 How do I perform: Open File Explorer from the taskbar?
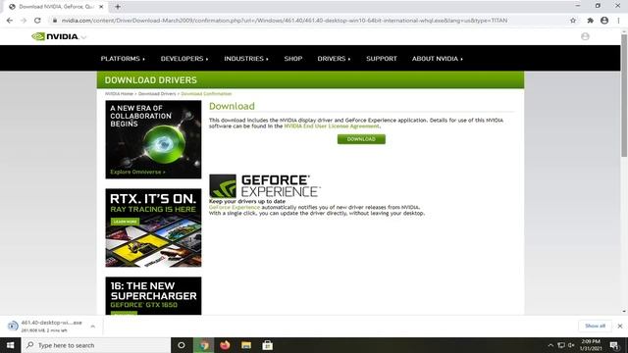pos(246,345)
